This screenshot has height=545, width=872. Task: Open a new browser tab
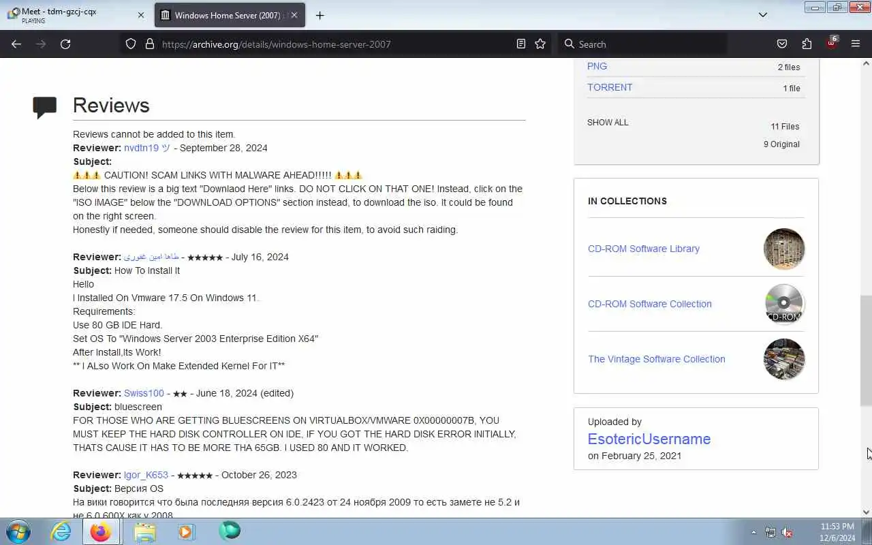click(320, 15)
